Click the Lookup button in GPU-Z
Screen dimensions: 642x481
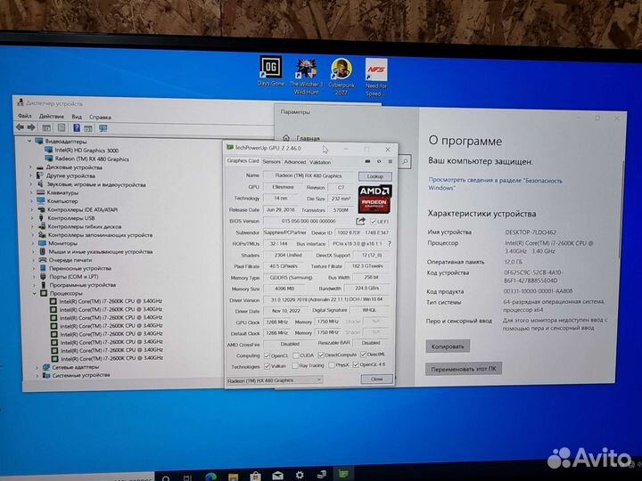point(375,176)
